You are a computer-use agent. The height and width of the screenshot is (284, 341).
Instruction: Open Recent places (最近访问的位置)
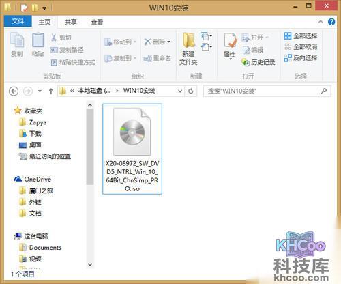pos(45,156)
